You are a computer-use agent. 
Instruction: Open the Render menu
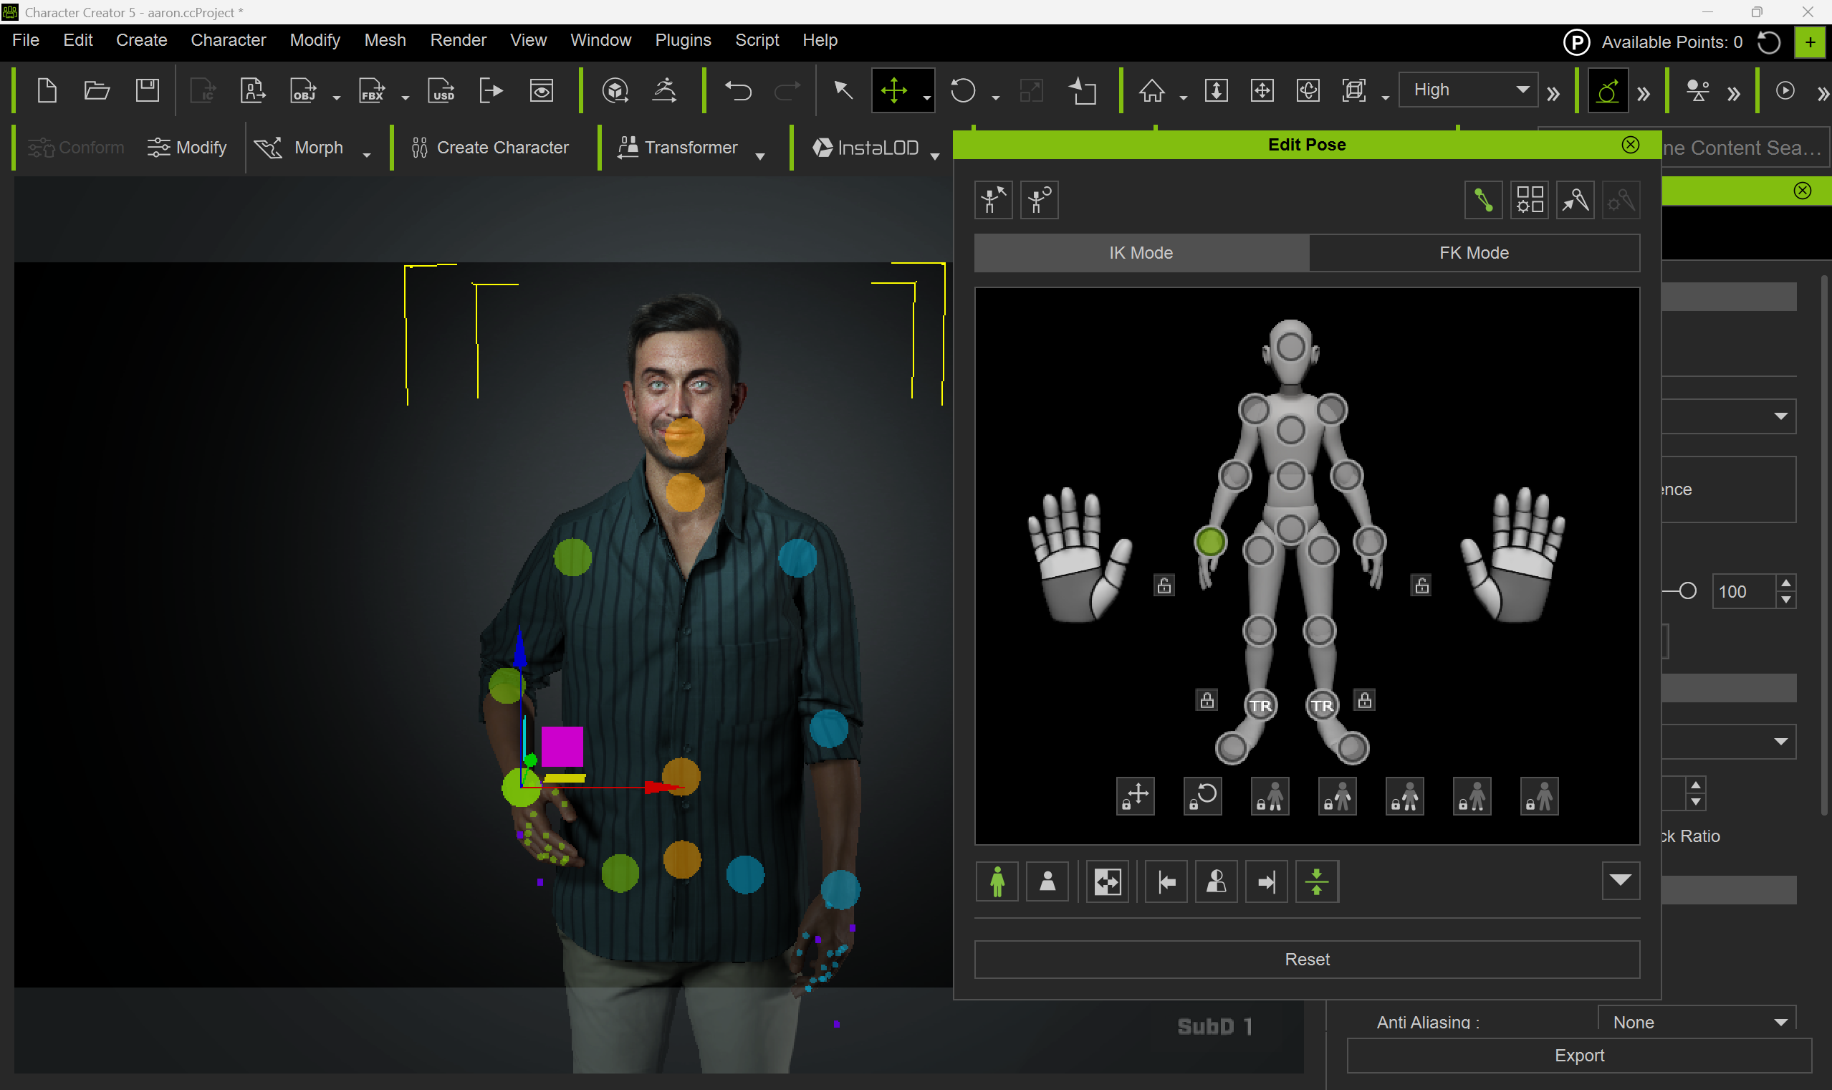(x=459, y=40)
